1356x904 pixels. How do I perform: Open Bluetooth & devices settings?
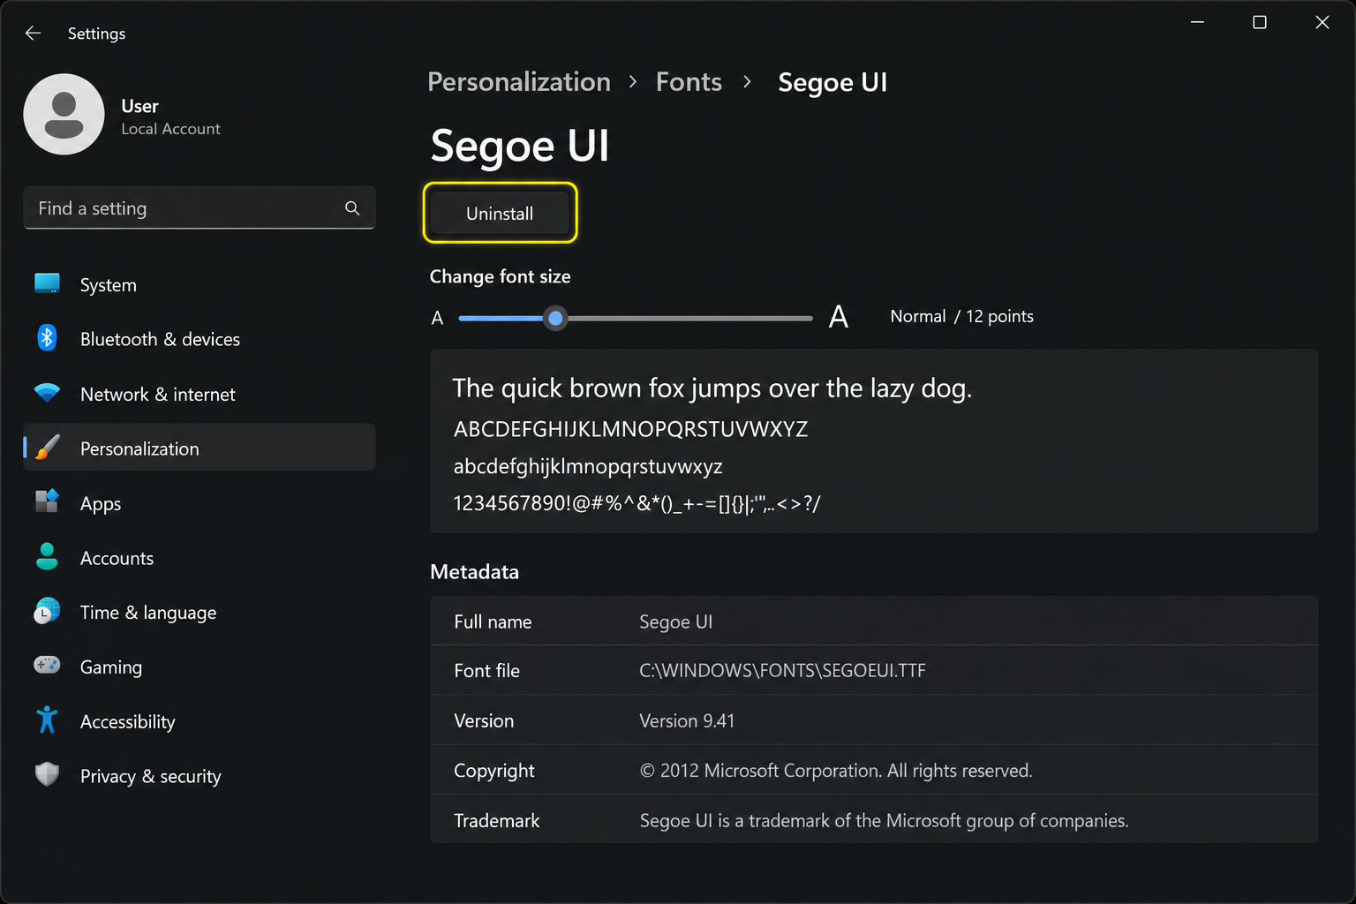(x=200, y=339)
